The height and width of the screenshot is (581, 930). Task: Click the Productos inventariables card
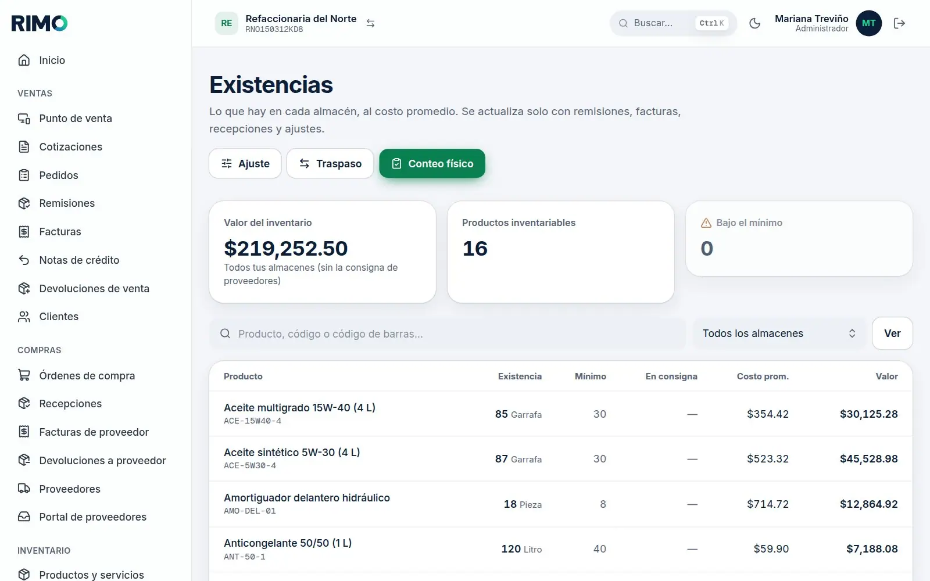(x=561, y=252)
